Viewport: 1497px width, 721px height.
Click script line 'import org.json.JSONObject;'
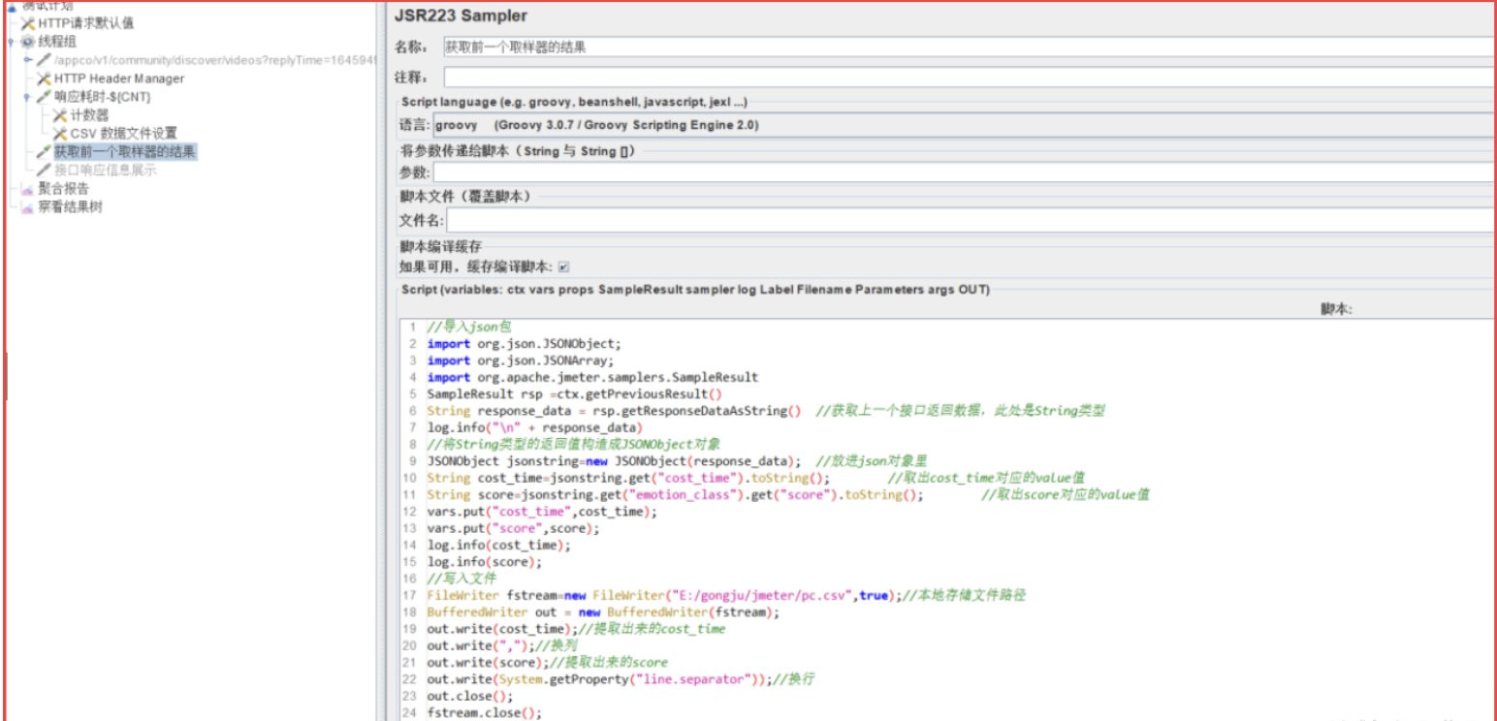(x=524, y=343)
